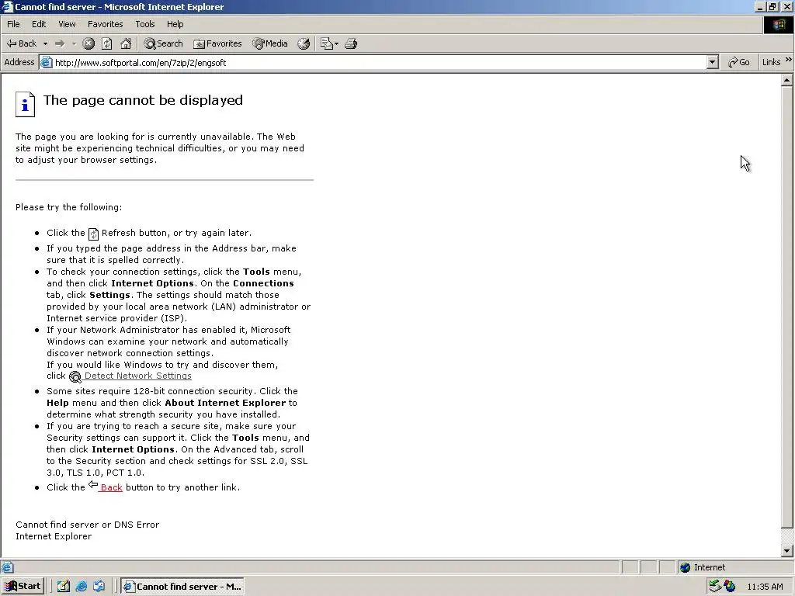Open the History toolbar icon
This screenshot has width=795, height=596.
tap(304, 43)
